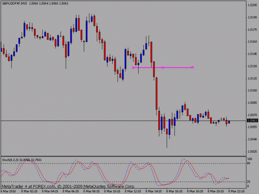Select the middle handle of magenta trendline

pyautogui.click(x=163, y=67)
